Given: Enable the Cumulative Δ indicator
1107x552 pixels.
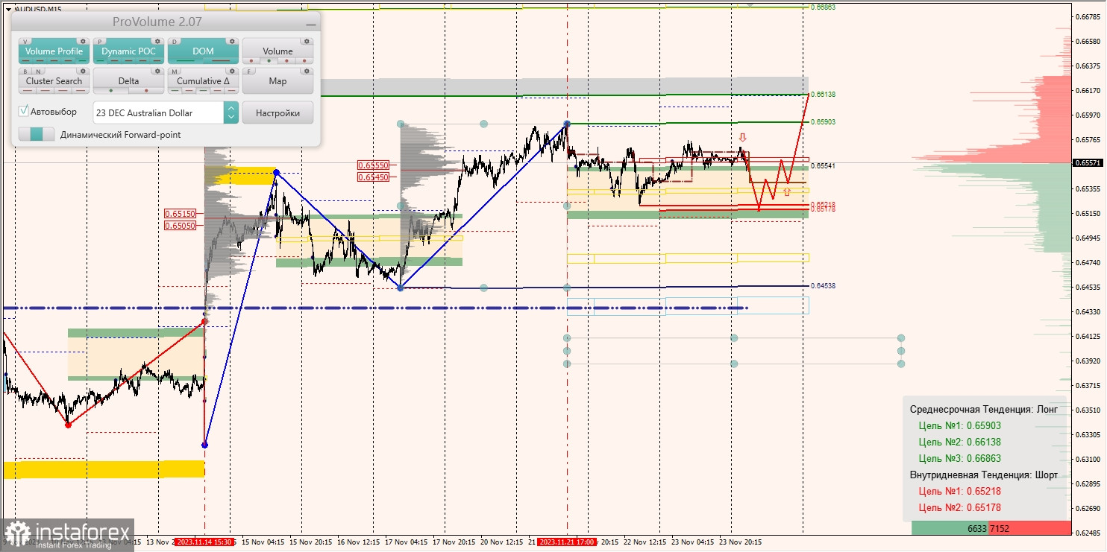Looking at the screenshot, I should 203,80.
